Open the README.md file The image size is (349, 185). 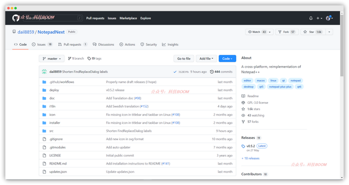[58, 164]
